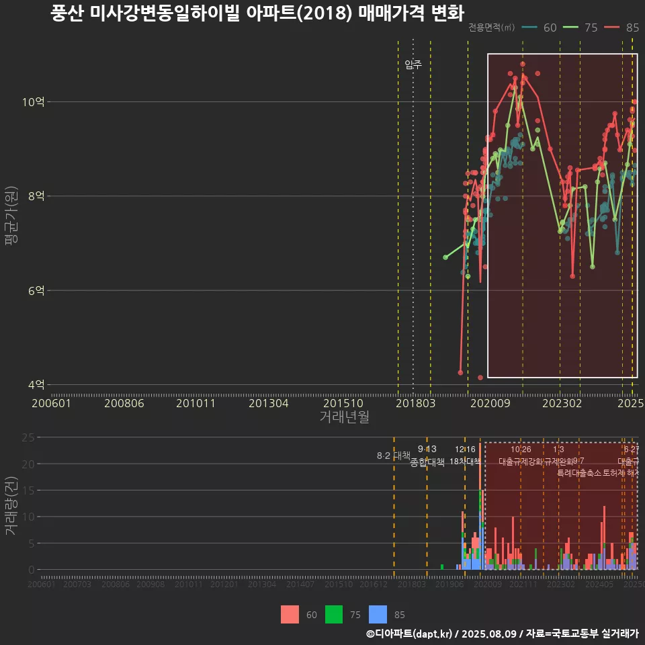This screenshot has width=645, height=645.
Task: Click the 10억 price axis label
Action: coord(34,101)
